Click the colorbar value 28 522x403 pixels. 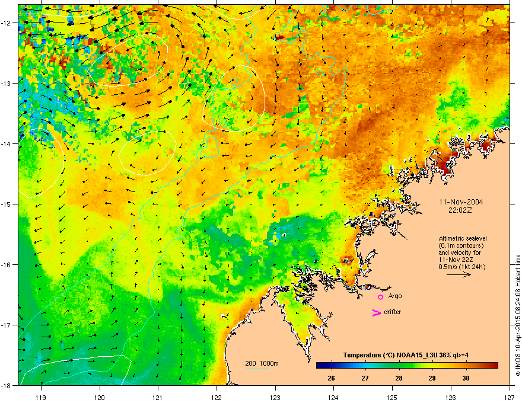click(x=399, y=378)
